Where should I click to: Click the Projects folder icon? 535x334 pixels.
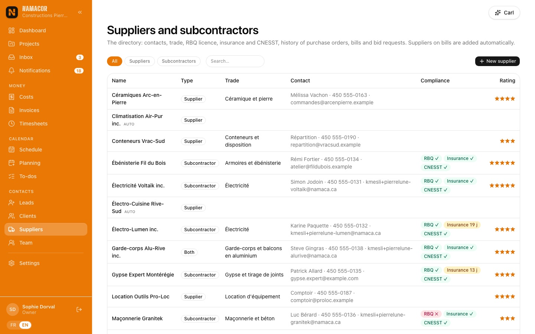12,44
